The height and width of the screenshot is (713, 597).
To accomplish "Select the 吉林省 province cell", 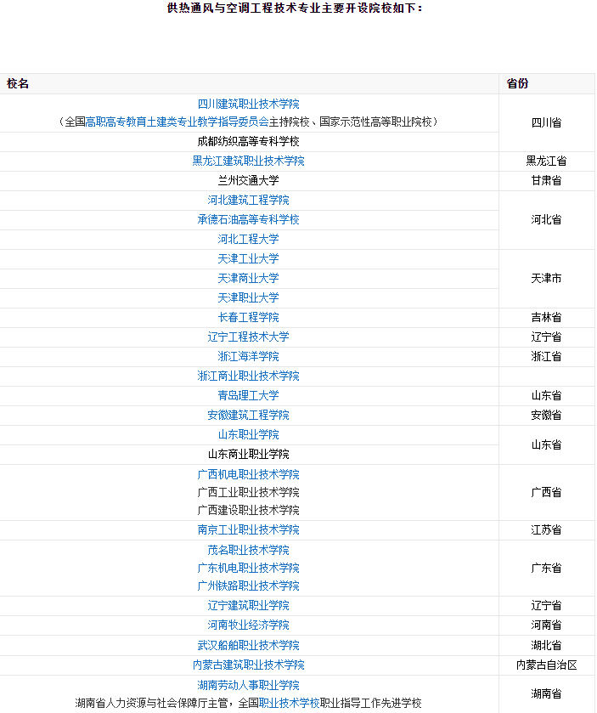I will click(546, 317).
